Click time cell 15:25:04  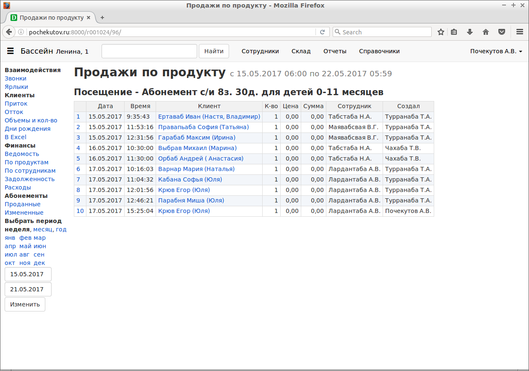pyautogui.click(x=140, y=211)
